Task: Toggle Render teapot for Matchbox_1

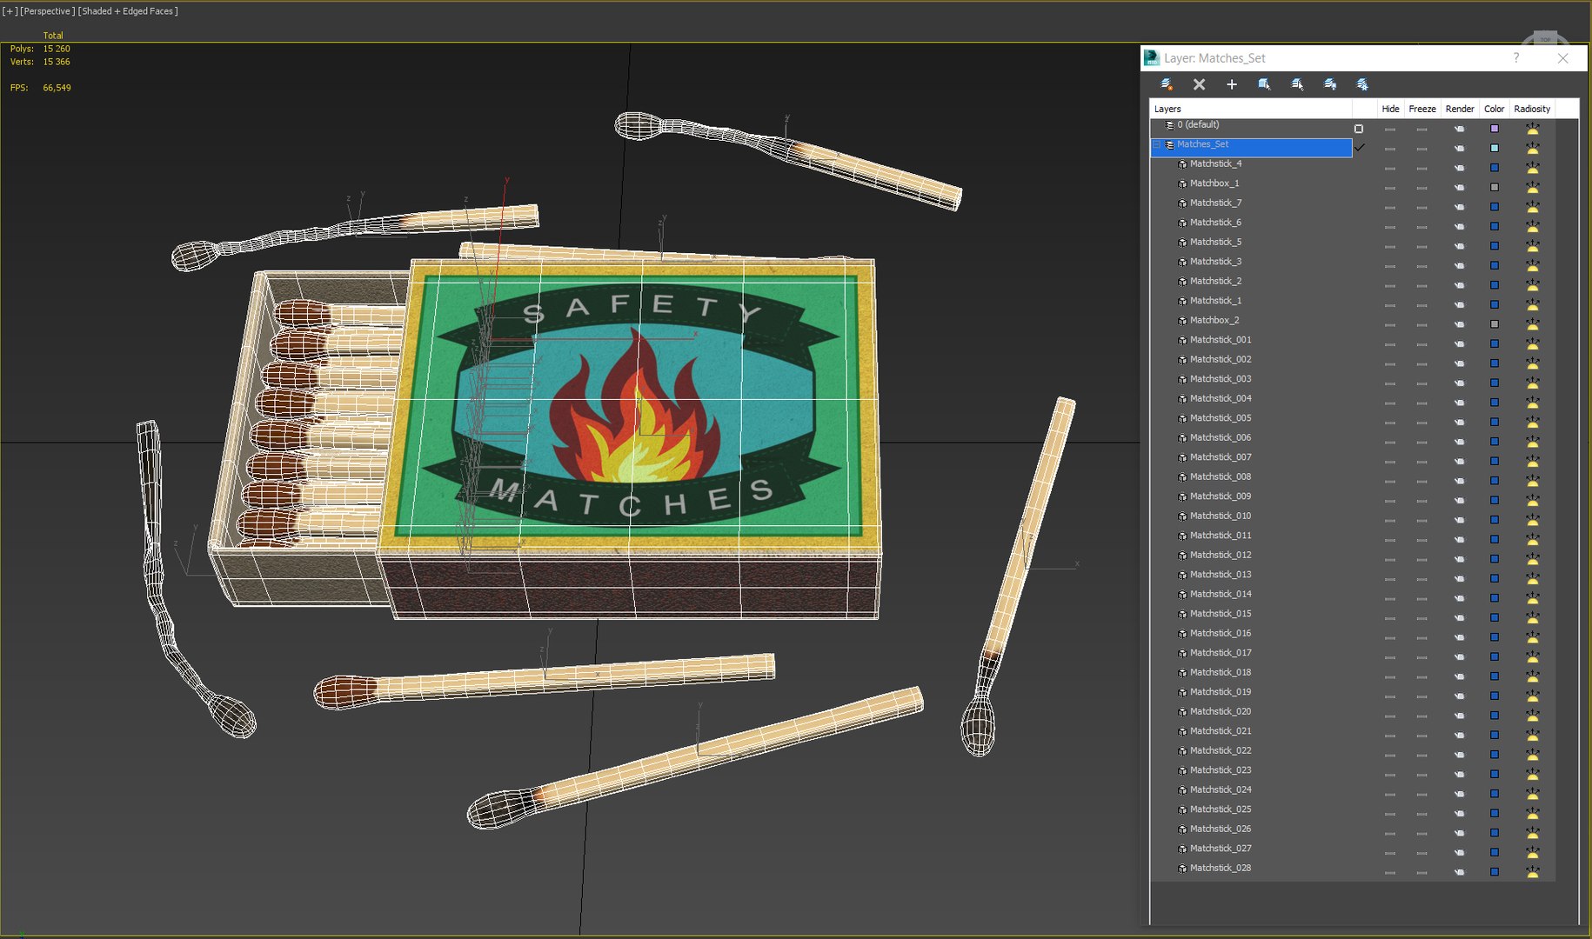Action: 1459,188
